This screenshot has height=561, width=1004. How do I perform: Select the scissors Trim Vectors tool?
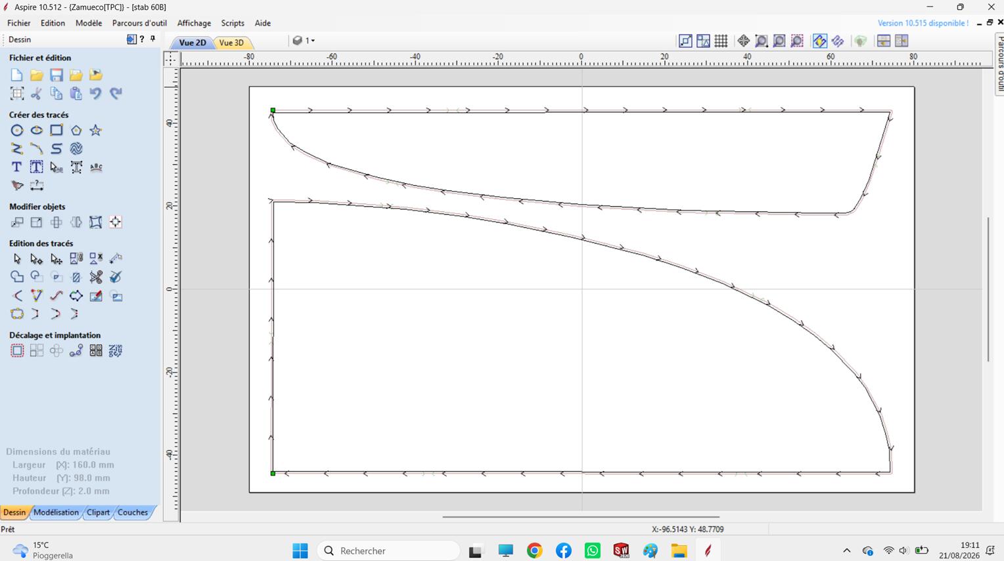pyautogui.click(x=96, y=278)
